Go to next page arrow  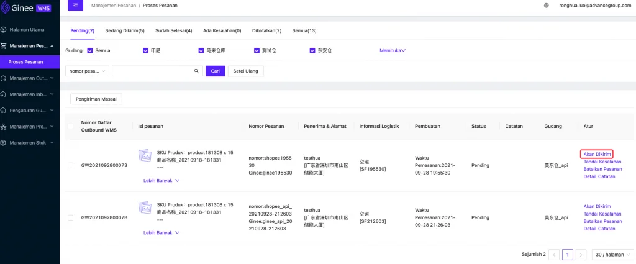[581, 255]
